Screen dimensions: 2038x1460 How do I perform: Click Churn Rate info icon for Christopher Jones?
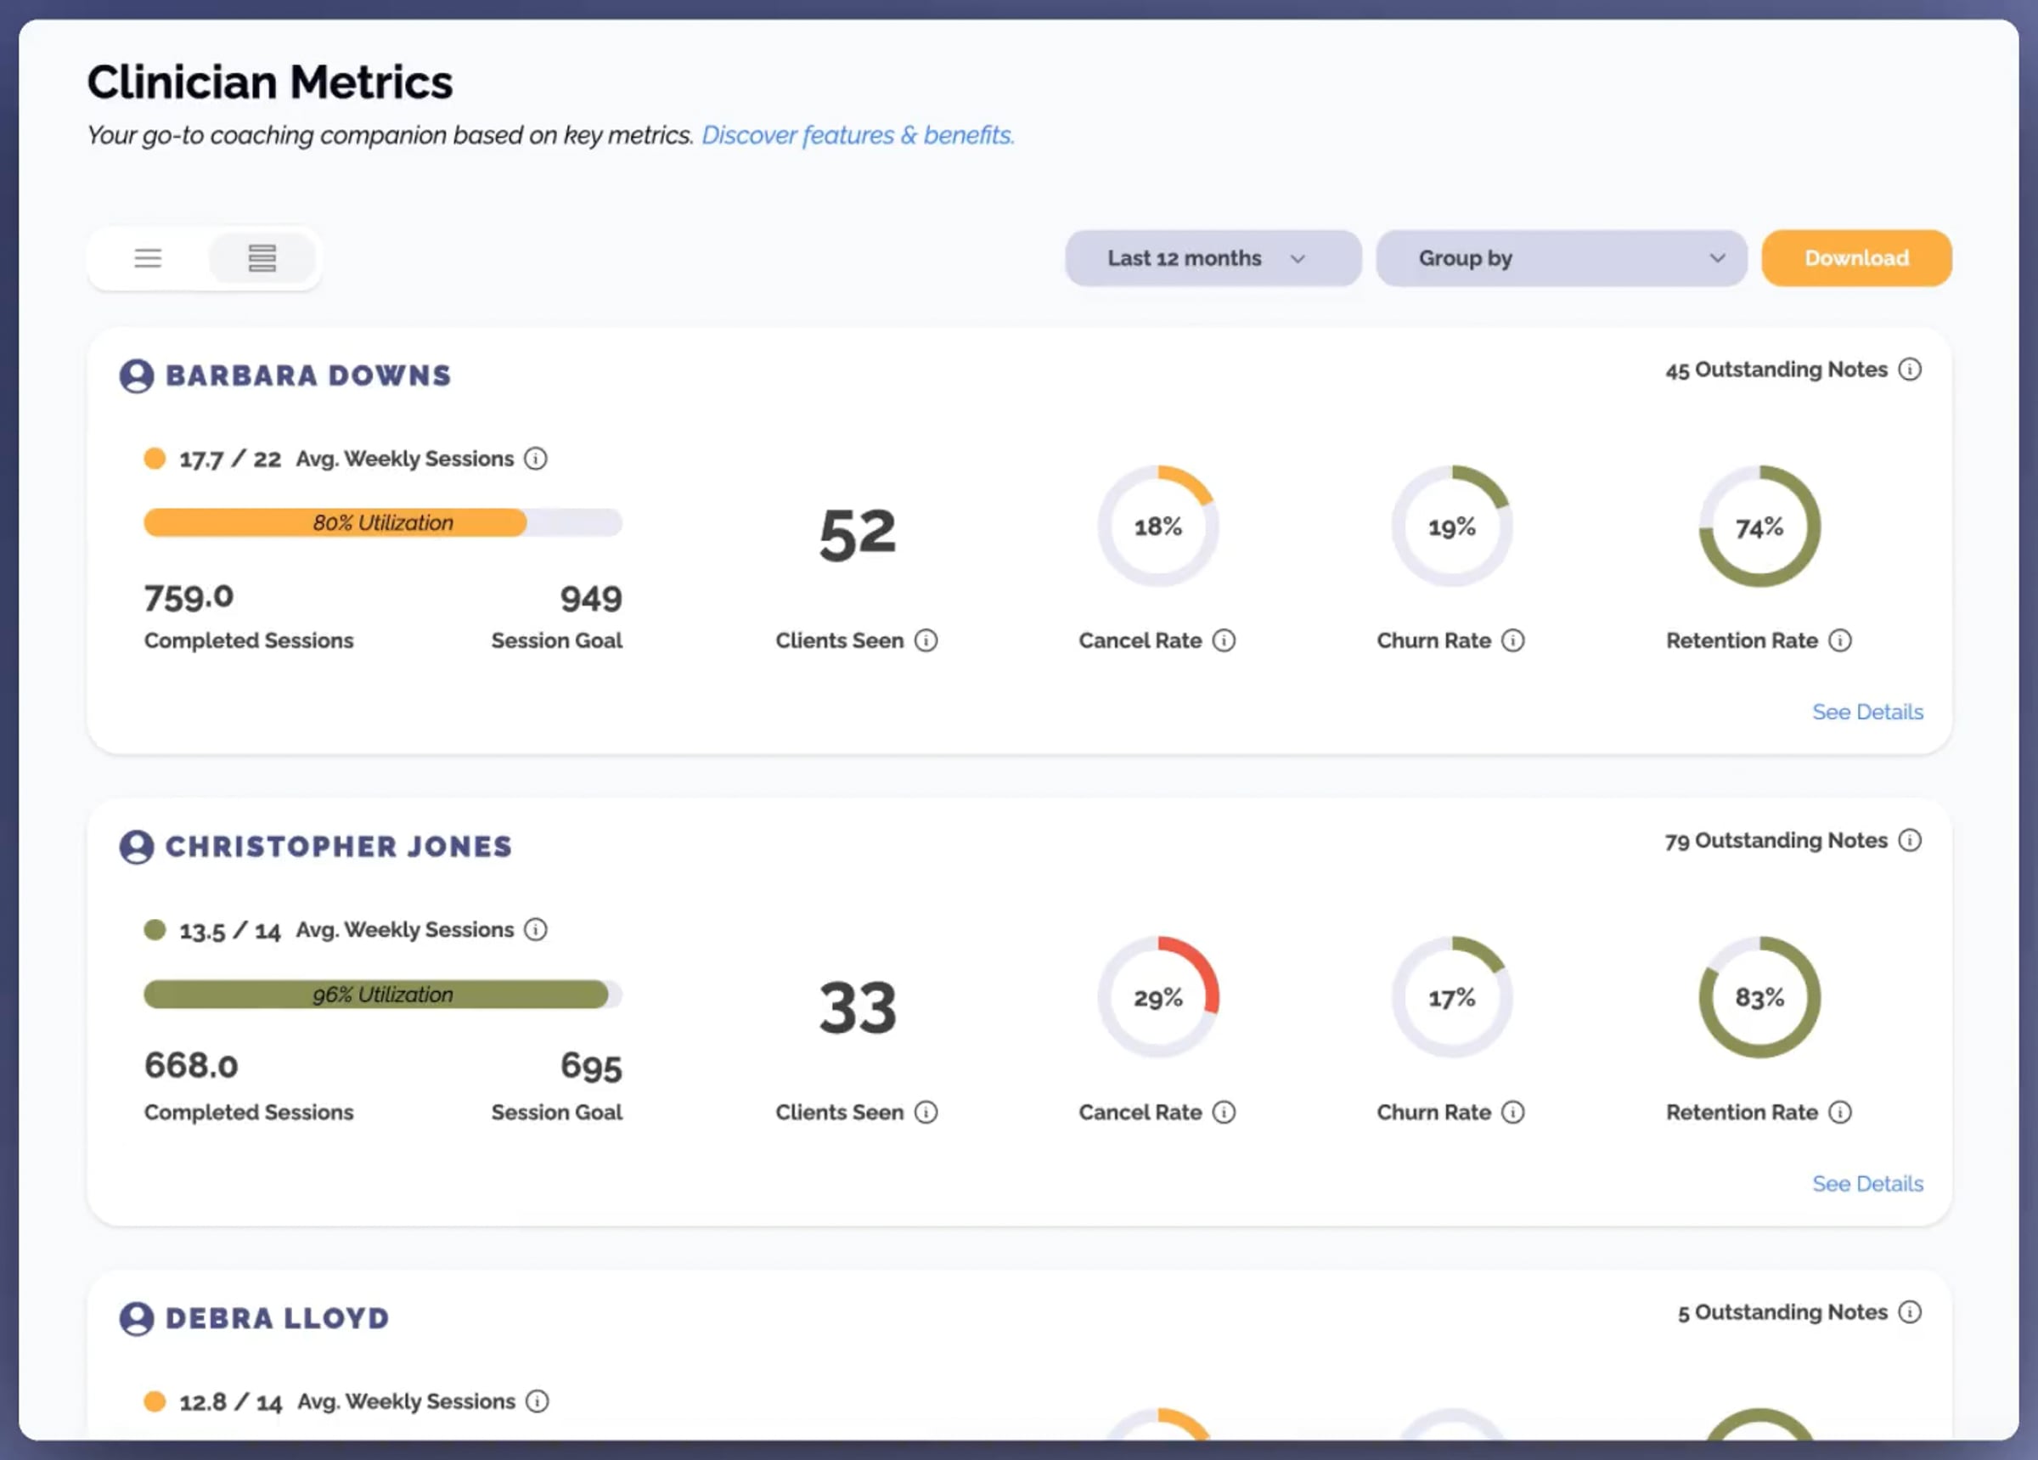tap(1513, 1112)
